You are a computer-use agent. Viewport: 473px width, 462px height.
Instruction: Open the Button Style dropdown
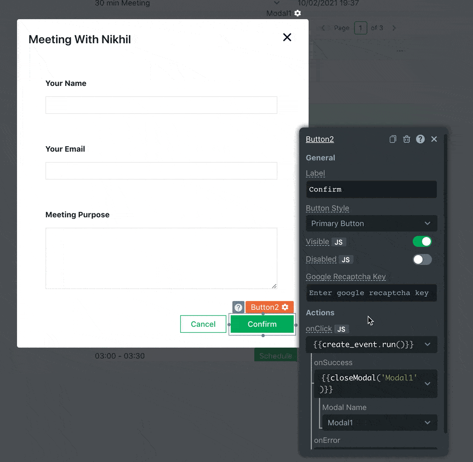(x=371, y=223)
